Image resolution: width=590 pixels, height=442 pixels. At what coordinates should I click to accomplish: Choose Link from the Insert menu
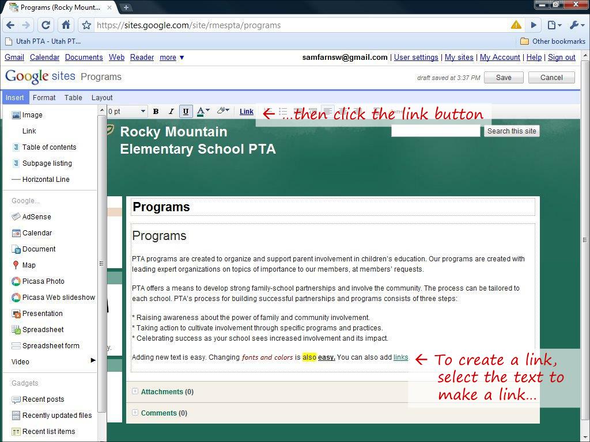pyautogui.click(x=29, y=131)
